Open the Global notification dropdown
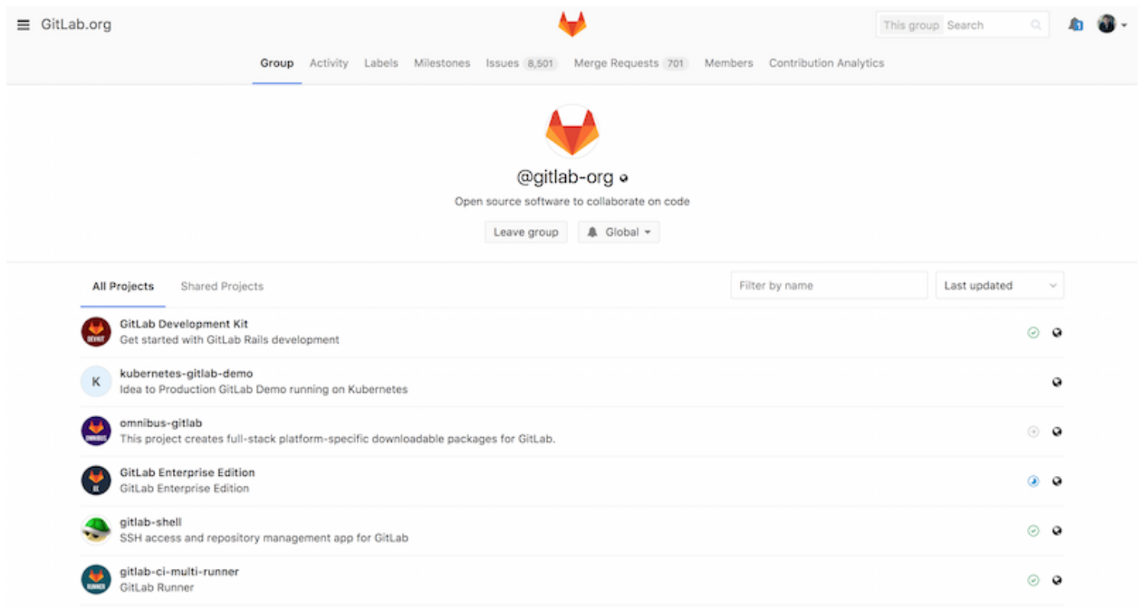This screenshot has width=1143, height=609. coord(619,233)
